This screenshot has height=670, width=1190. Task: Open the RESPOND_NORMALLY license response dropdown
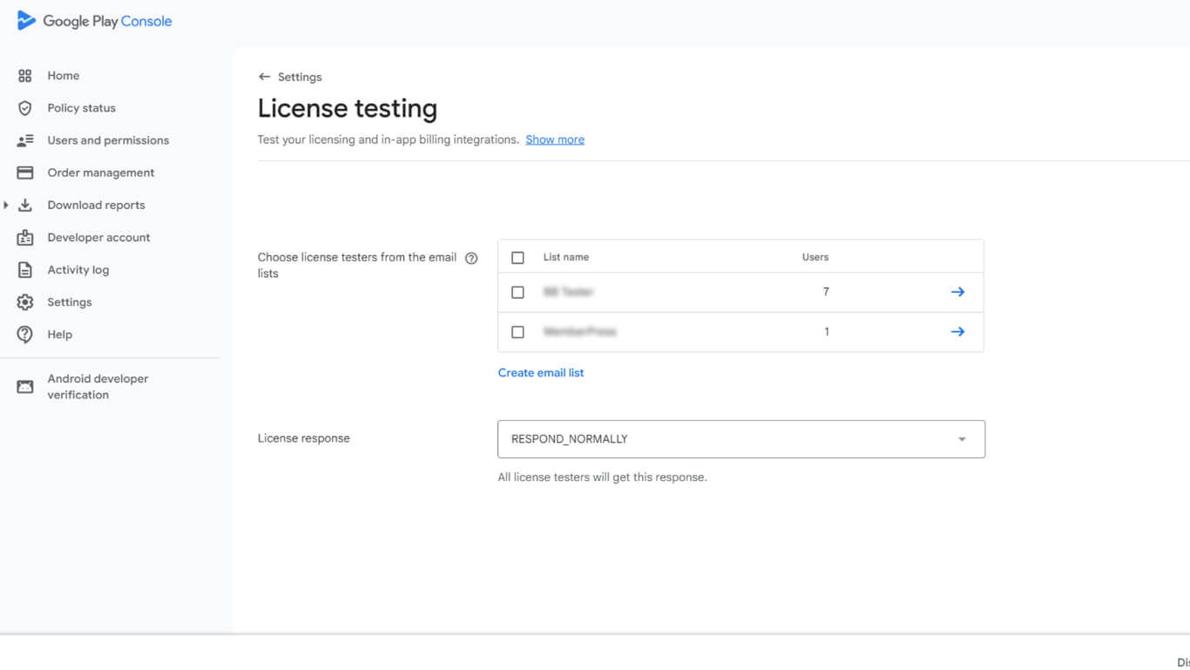point(740,439)
